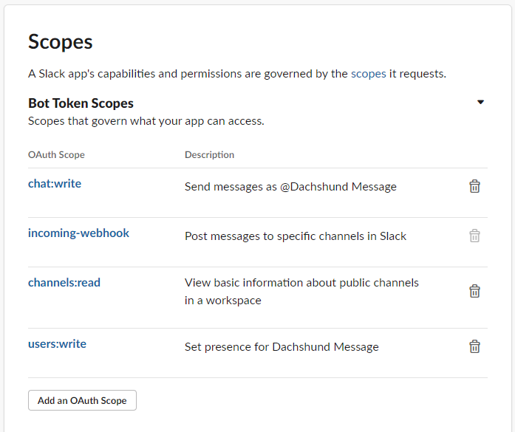The height and width of the screenshot is (432, 515).
Task: Click the Add an OAuth Scope button
Action: pos(82,400)
